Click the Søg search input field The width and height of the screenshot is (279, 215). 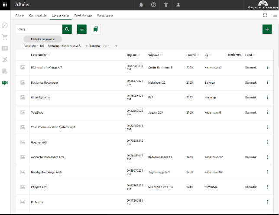(39, 29)
